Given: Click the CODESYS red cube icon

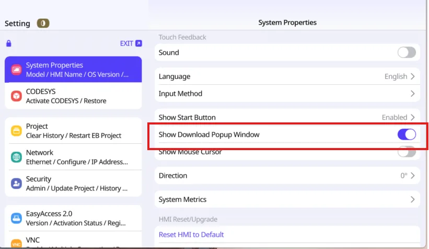Looking at the screenshot, I should click(16, 96).
